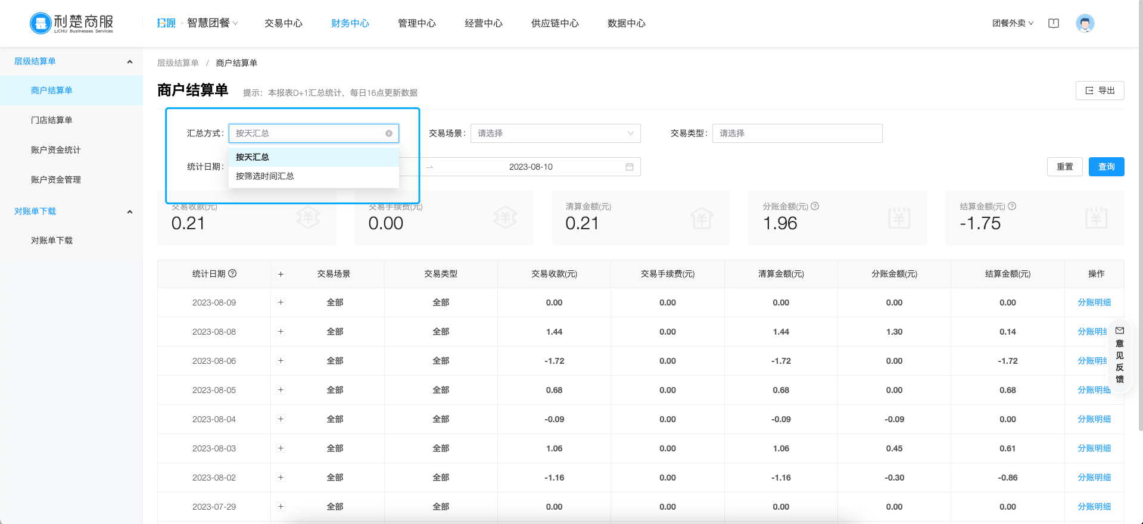Go to 财务中心 tab
Image resolution: width=1143 pixels, height=524 pixels.
coord(350,23)
